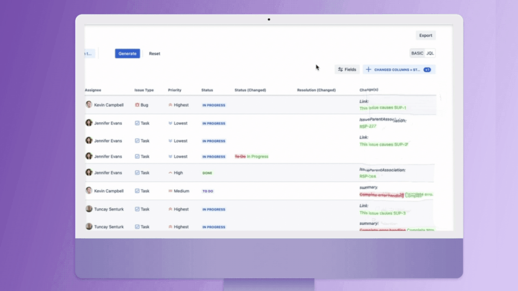Click the sliders icon on Fields button

pos(340,69)
